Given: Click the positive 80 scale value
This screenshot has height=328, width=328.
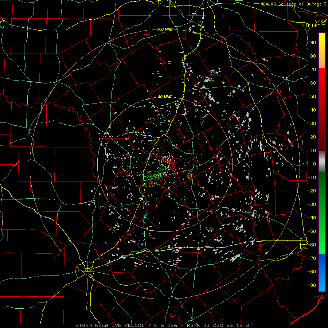Looking at the screenshot, I should 313,56.
